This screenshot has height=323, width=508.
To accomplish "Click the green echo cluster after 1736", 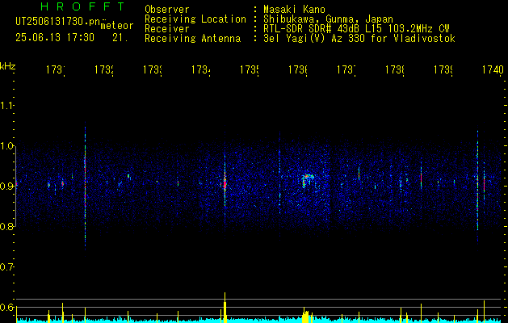I will coord(306,180).
